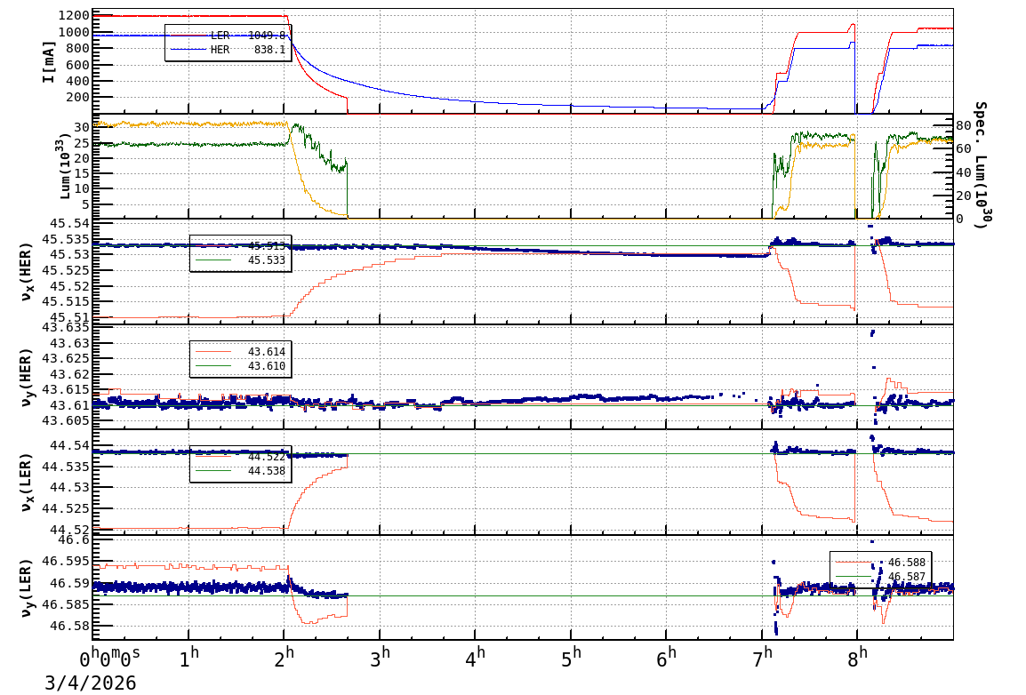Viewport: 1026px width, 695px height.
Task: Click the 45.533 legend value
Action: tap(267, 260)
